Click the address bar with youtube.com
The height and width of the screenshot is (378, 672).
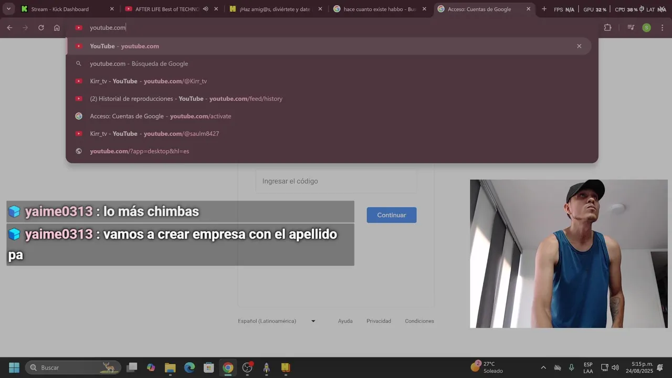tap(333, 28)
